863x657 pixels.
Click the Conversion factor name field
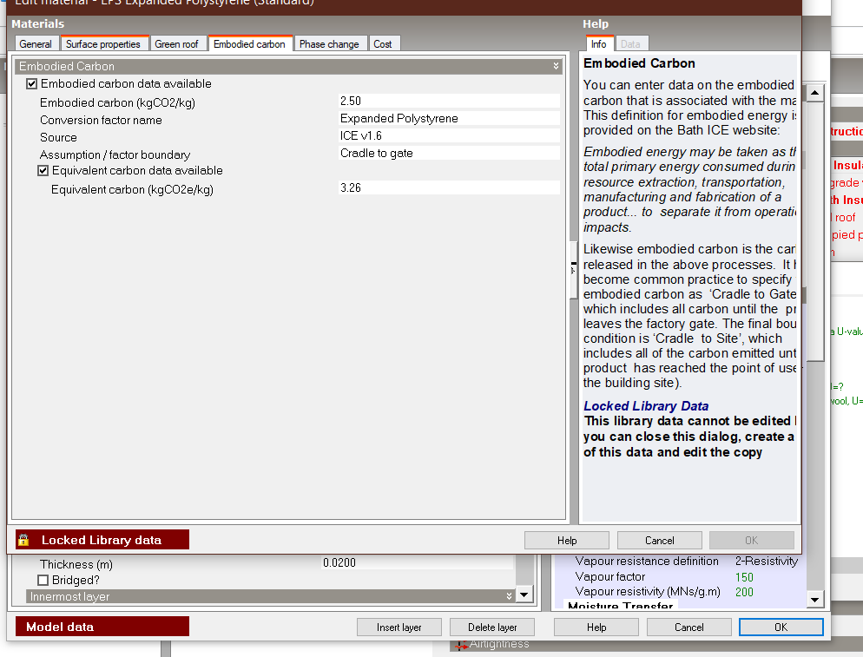click(449, 118)
